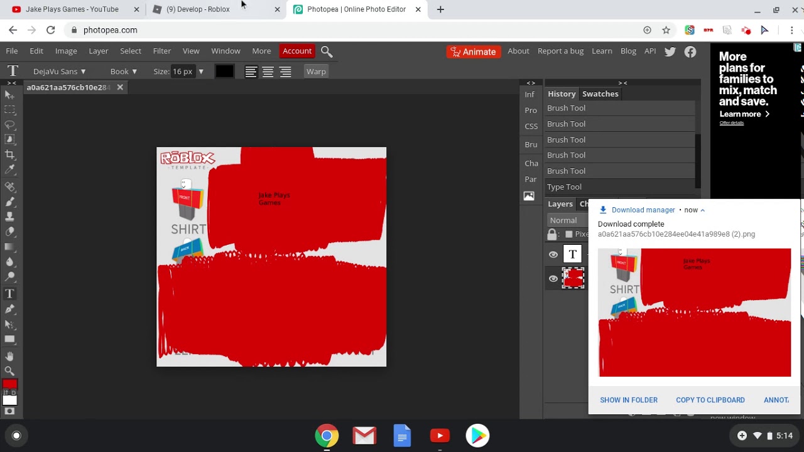This screenshot has width=804, height=452.
Task: Select the Rectangle Select tool
Action: [x=9, y=110]
